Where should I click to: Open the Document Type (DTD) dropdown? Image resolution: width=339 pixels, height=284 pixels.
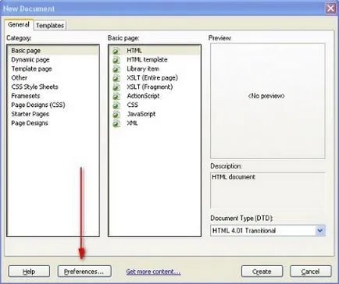268,231
